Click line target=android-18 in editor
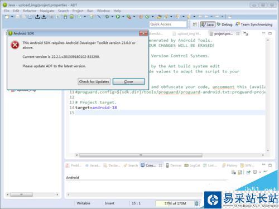Screen dimensions: 279x209 tap(96, 108)
